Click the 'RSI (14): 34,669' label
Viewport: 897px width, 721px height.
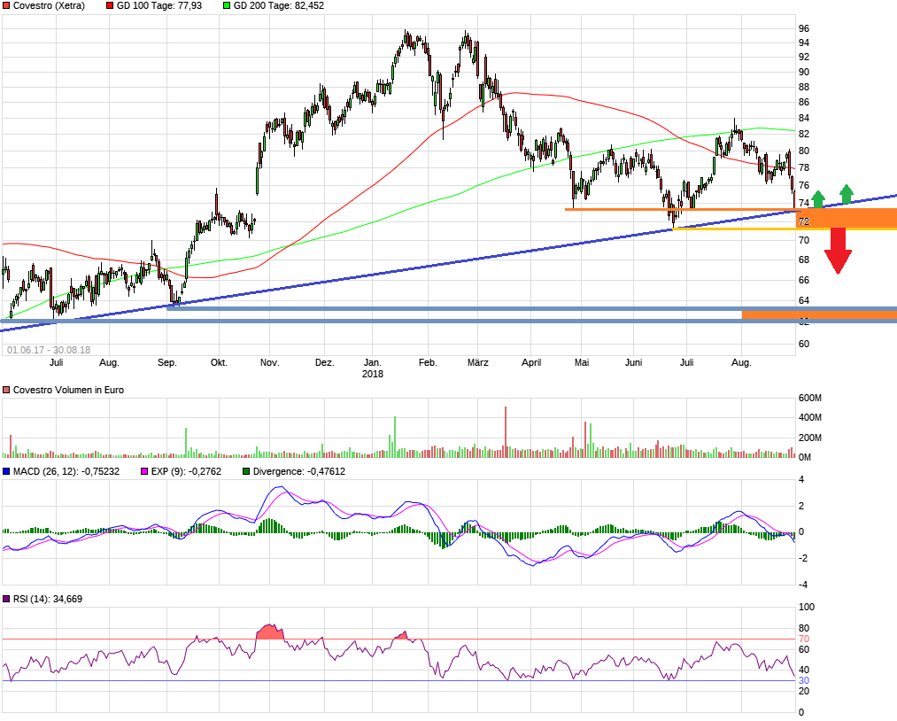[48, 599]
